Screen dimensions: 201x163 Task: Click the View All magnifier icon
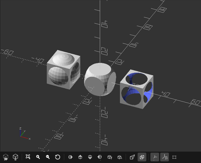click(28, 157)
